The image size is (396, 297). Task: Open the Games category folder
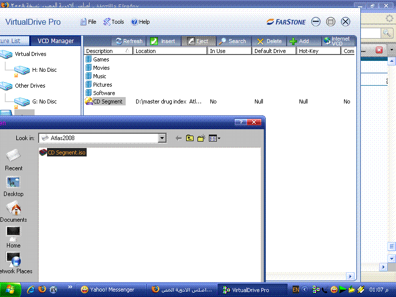tap(98, 59)
